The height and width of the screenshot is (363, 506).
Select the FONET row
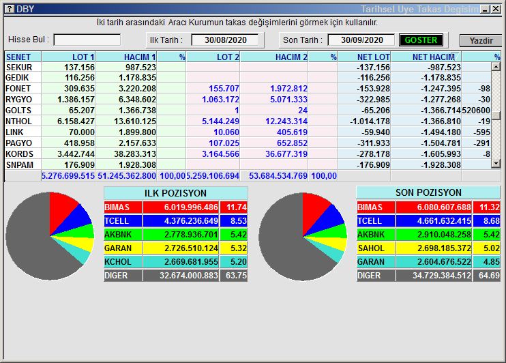tap(248, 89)
